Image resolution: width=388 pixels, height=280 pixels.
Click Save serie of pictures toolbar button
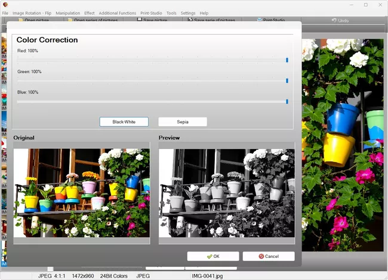point(212,20)
